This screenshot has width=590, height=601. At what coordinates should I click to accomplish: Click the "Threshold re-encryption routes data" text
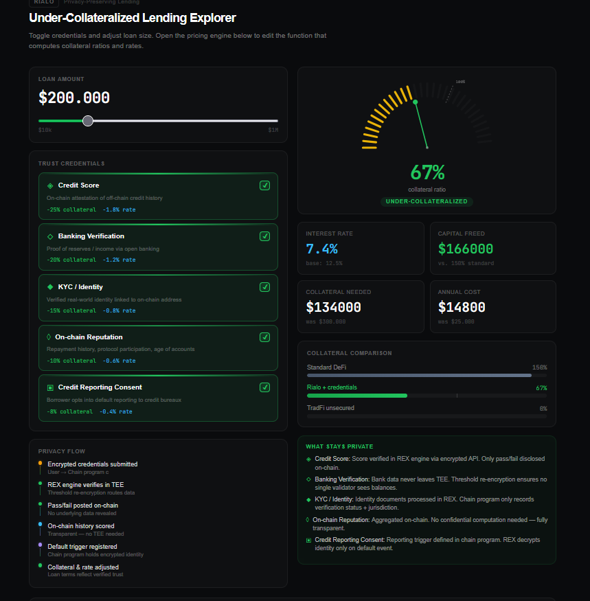pyautogui.click(x=91, y=493)
